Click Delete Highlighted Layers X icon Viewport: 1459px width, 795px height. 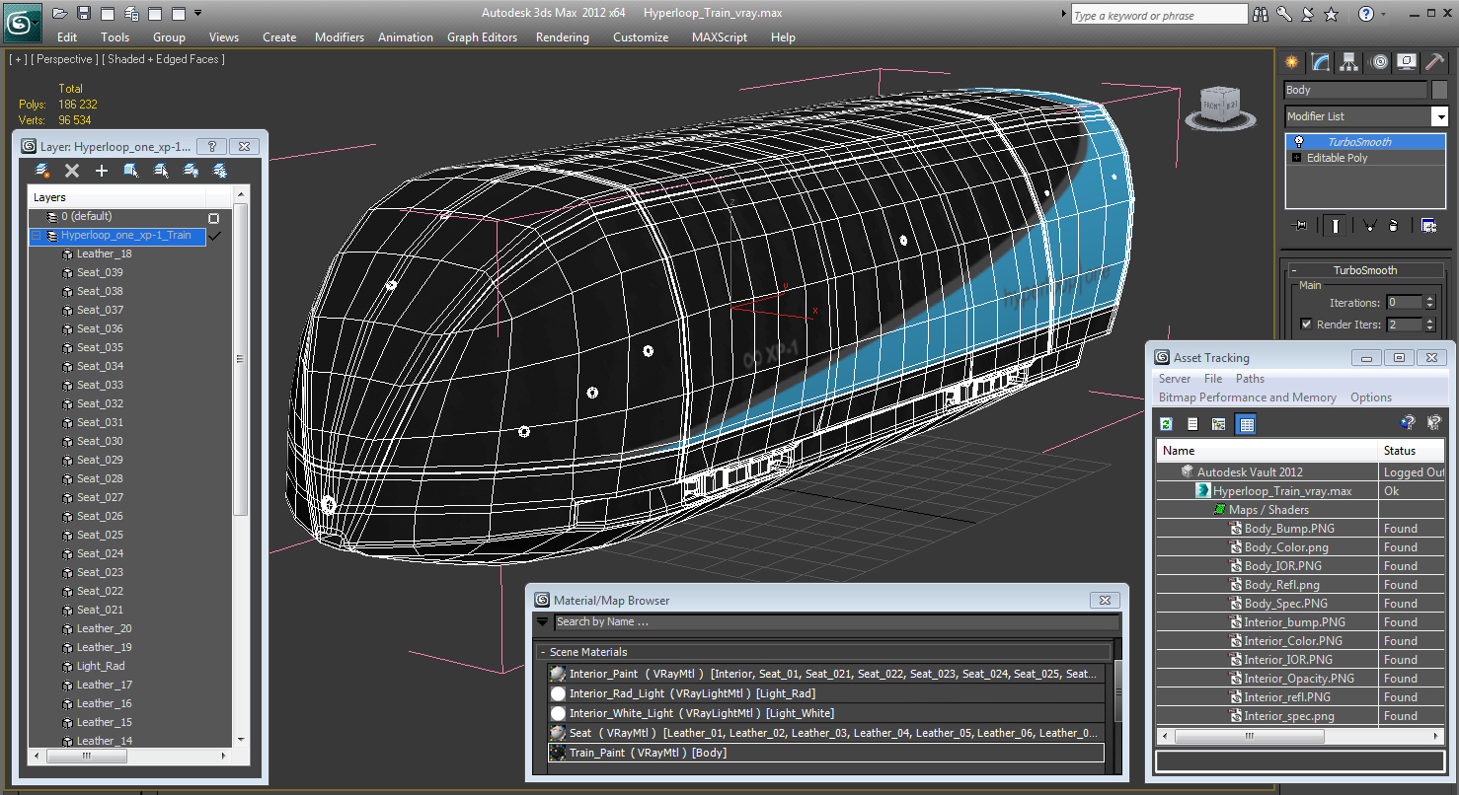click(x=72, y=171)
